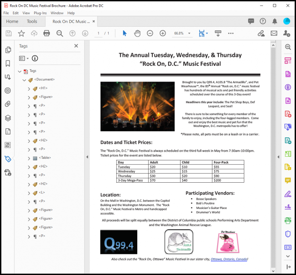The height and width of the screenshot is (275, 296).
Task: Open the user account avatar
Action: pos(286,21)
